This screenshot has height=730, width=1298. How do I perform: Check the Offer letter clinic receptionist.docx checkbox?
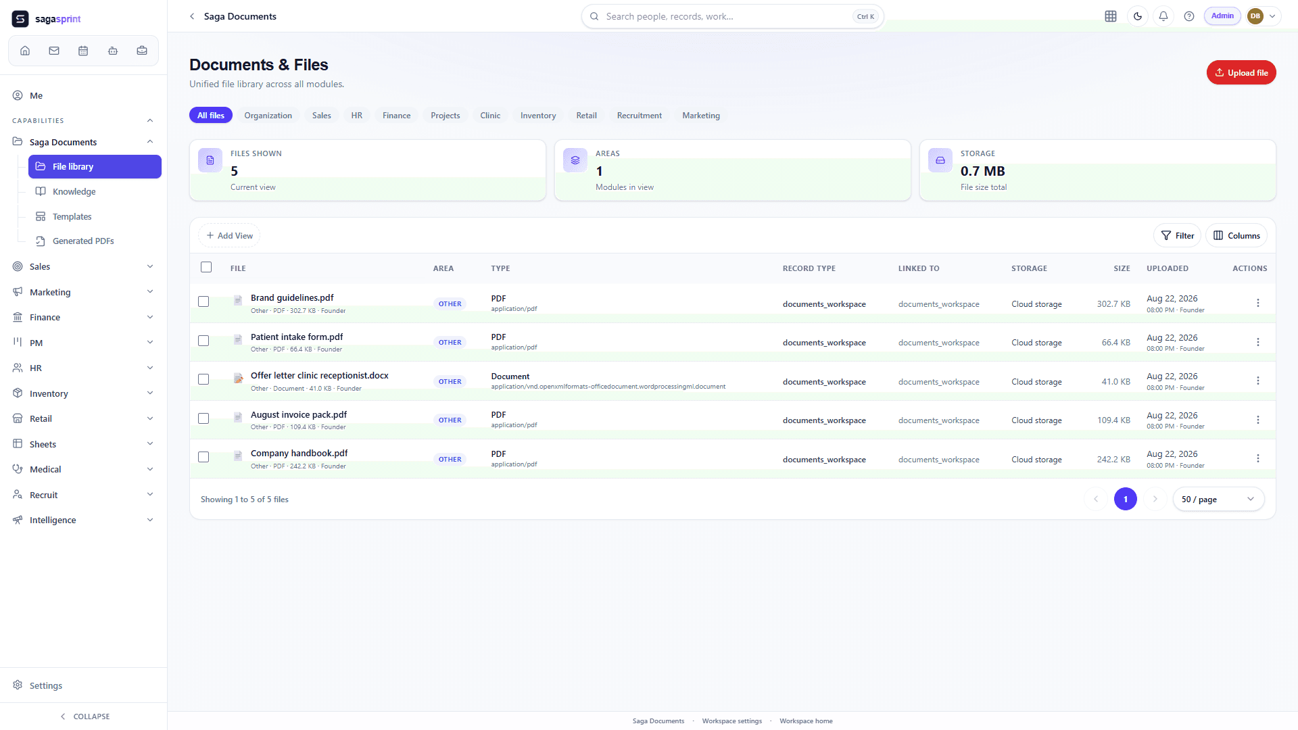click(203, 379)
